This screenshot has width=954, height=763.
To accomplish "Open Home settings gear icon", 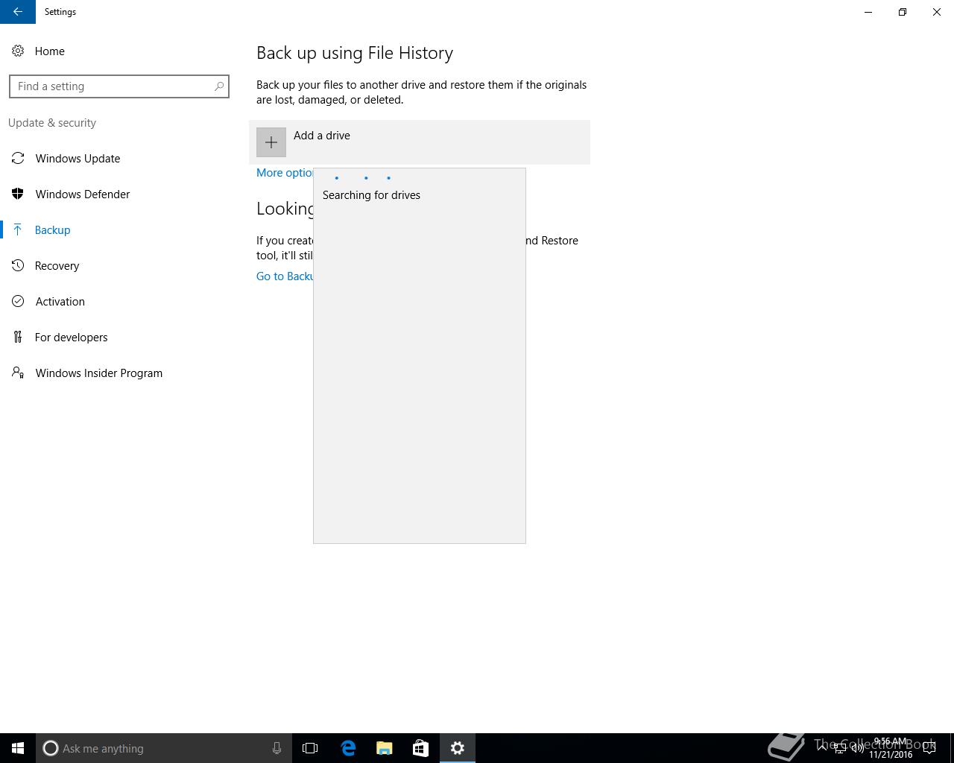I will (18, 51).
